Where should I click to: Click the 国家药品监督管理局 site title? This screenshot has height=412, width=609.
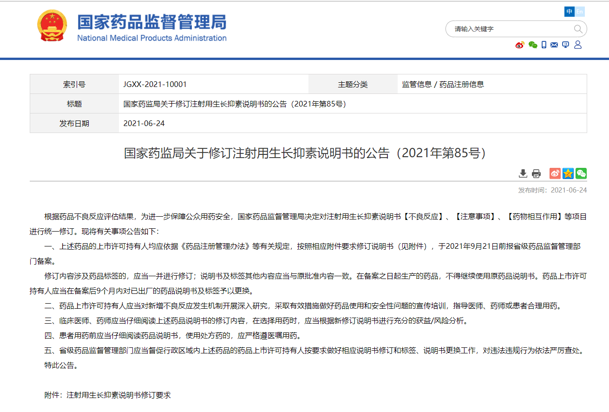point(151,22)
